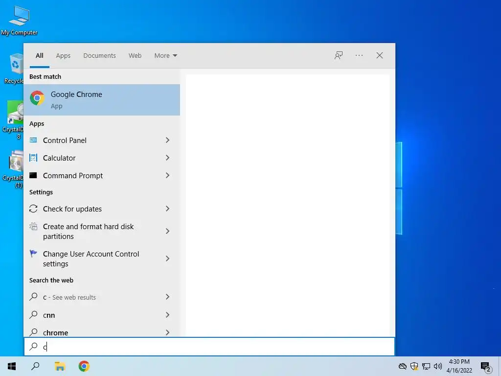Click the Calculator app icon
Viewport: 501px width, 376px height.
[x=33, y=158]
